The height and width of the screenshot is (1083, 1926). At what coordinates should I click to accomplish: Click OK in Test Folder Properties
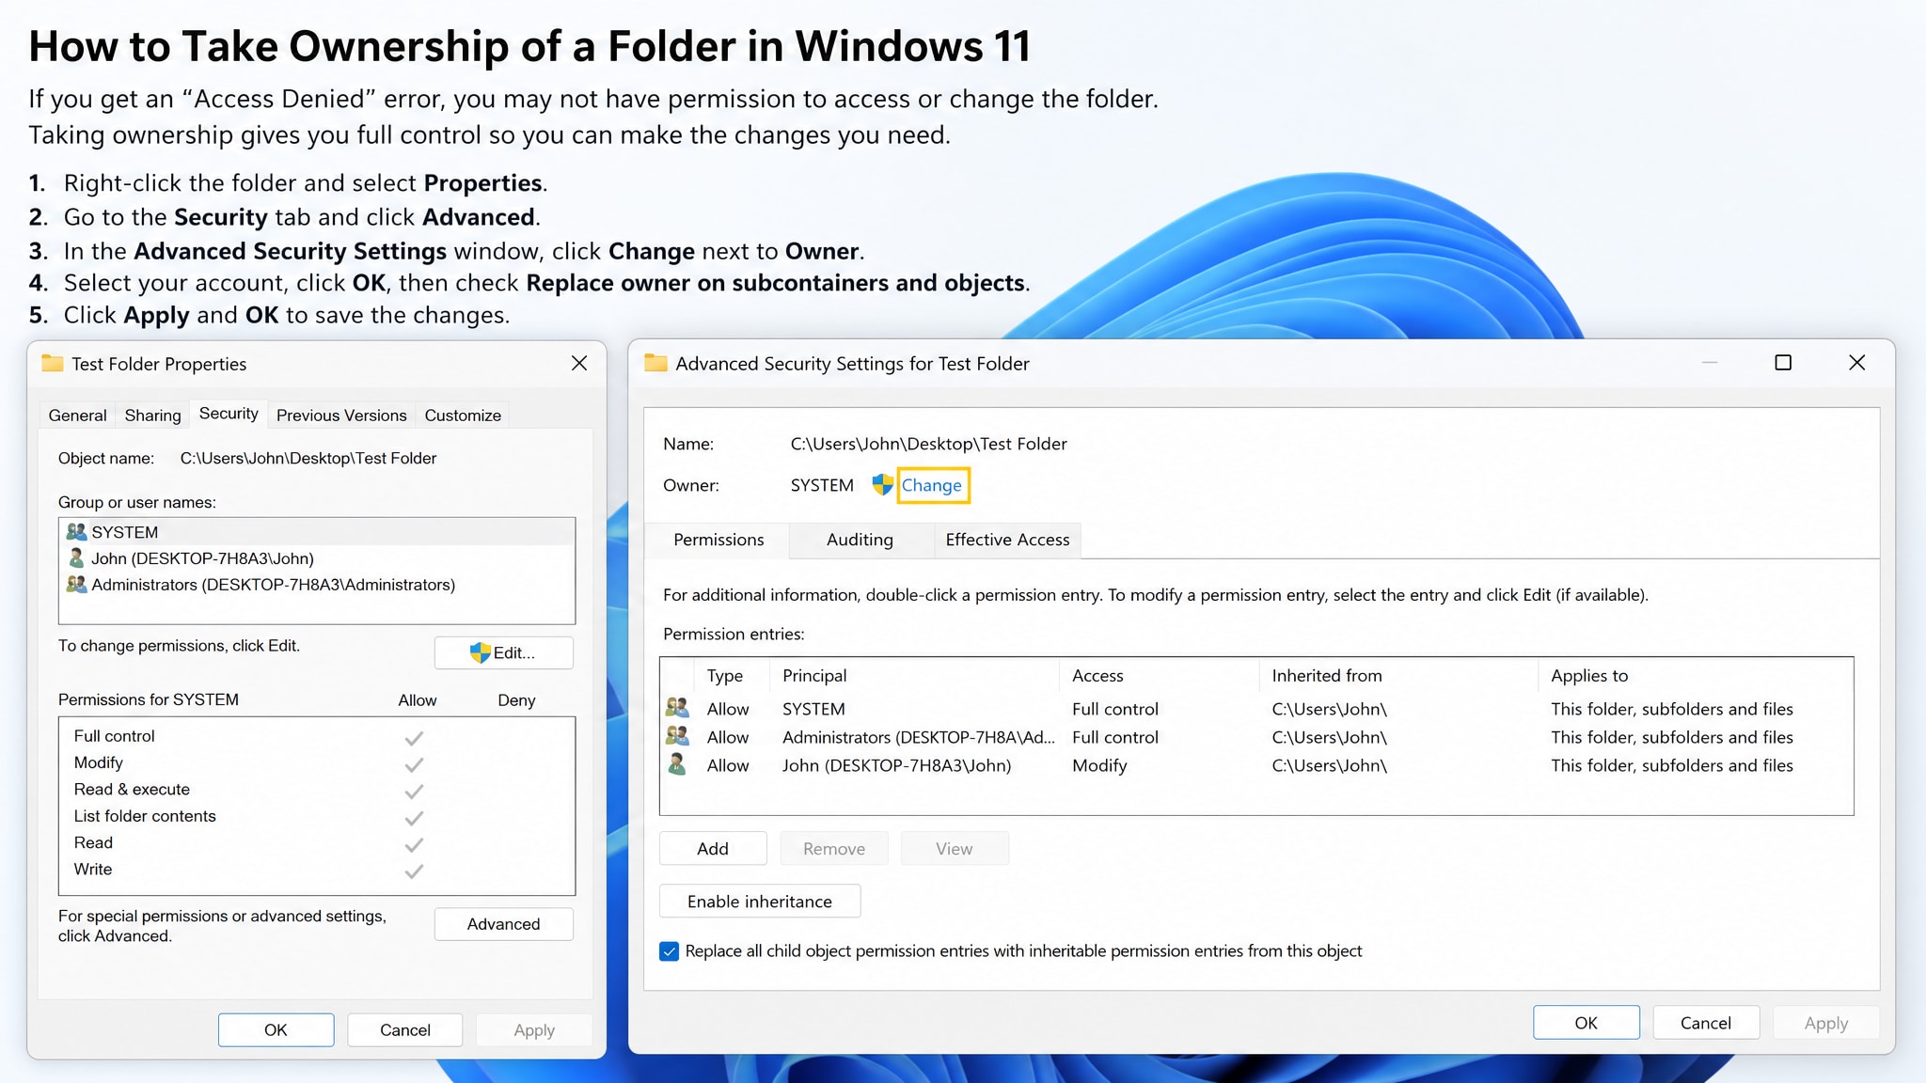tap(276, 1029)
